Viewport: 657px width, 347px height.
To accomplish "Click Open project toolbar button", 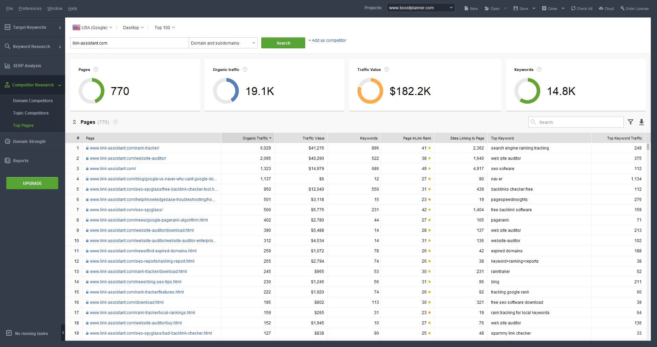I will point(492,8).
